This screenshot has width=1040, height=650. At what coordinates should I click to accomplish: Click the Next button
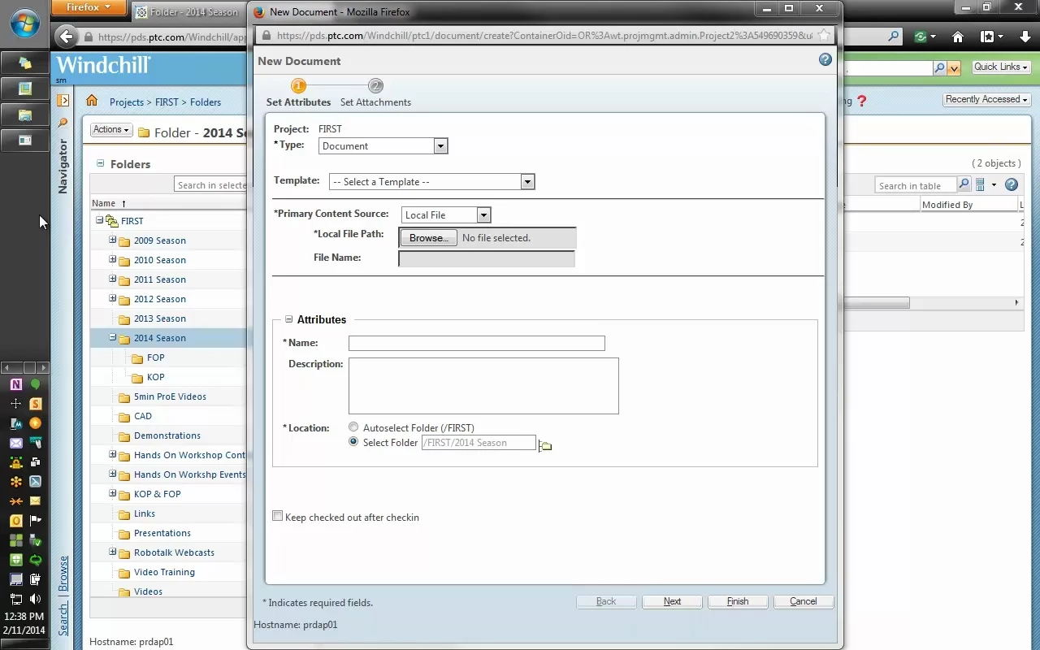point(672,601)
